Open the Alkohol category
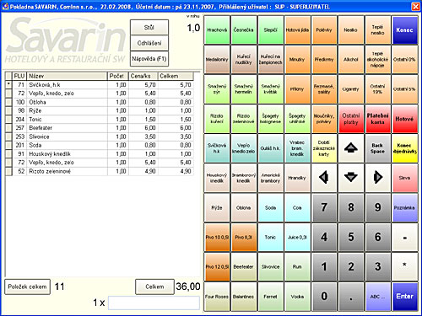 pos(351,59)
